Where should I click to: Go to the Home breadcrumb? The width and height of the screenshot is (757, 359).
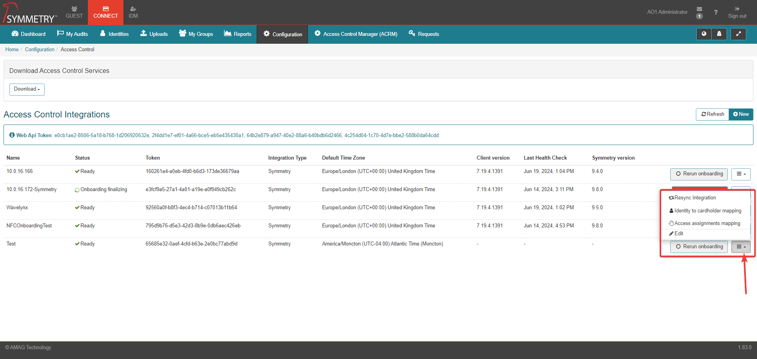[12, 49]
